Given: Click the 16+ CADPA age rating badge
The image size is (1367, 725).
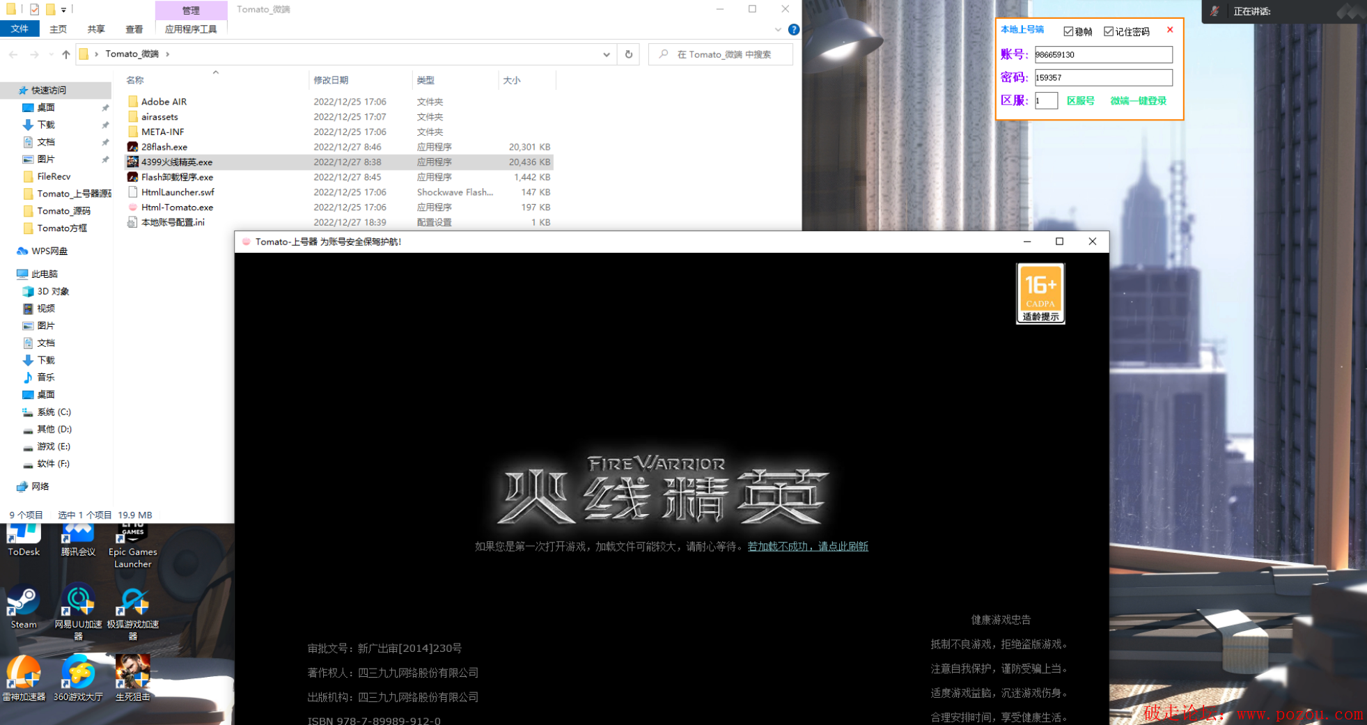Looking at the screenshot, I should click(x=1040, y=293).
